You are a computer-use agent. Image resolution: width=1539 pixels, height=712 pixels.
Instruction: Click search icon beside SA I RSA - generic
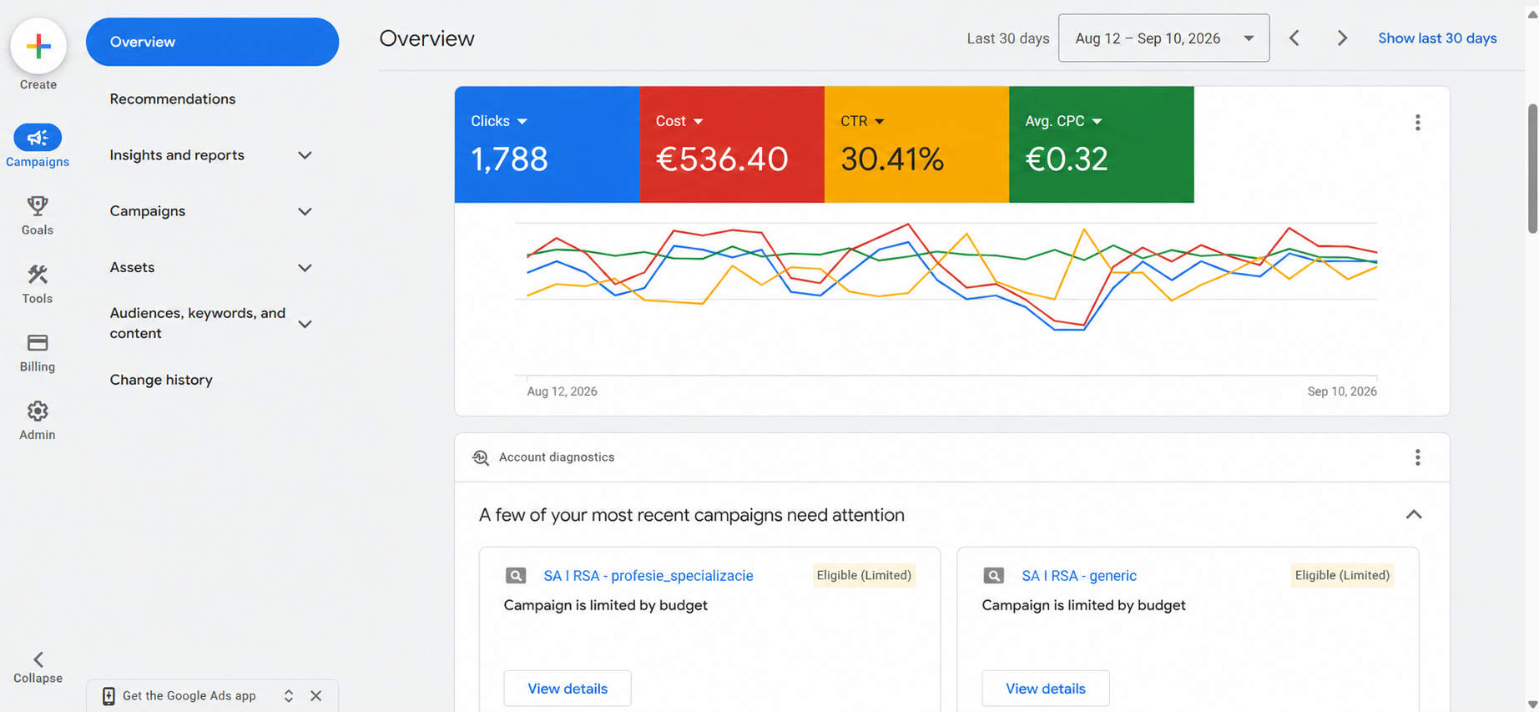tap(993, 576)
